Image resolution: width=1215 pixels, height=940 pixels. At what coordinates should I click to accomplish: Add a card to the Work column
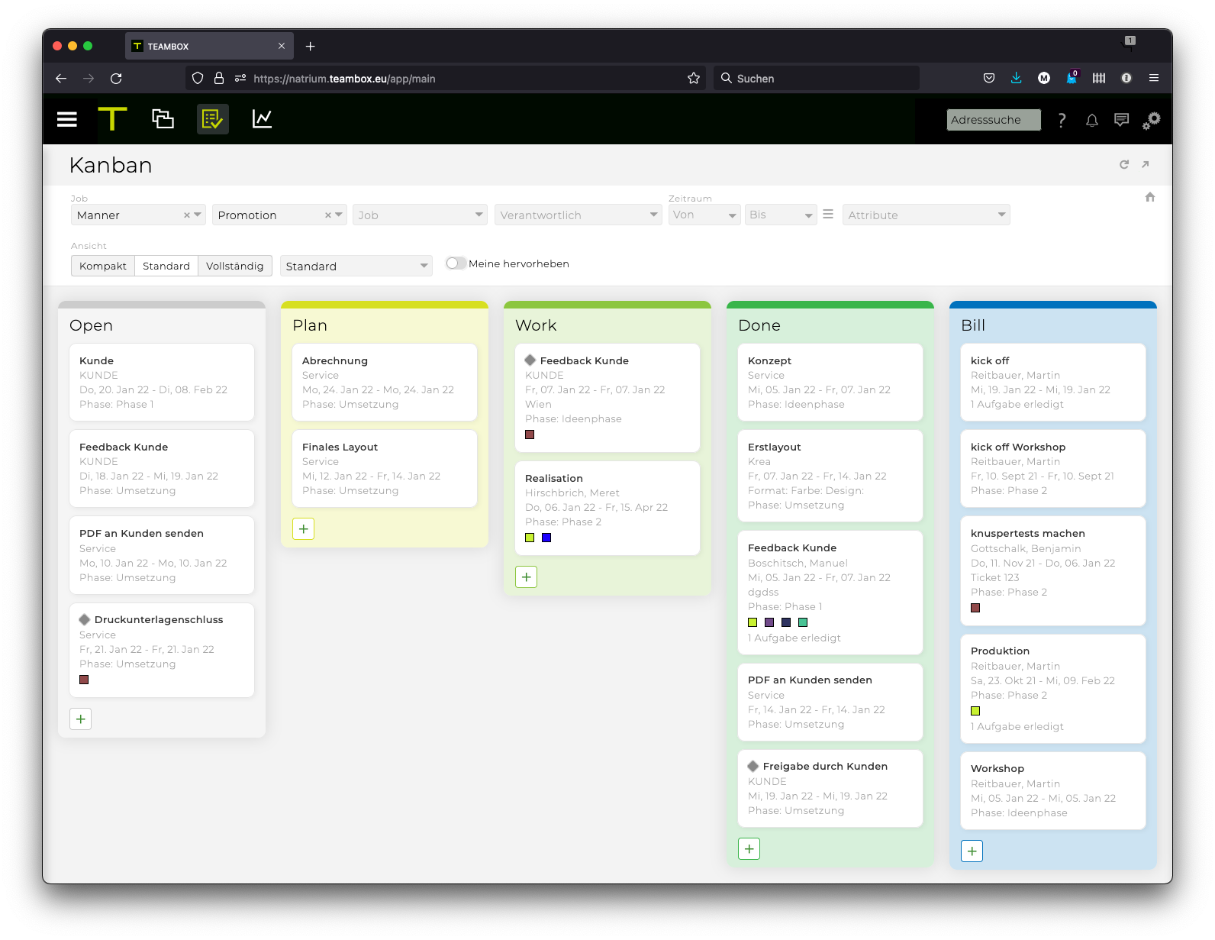[x=527, y=577]
